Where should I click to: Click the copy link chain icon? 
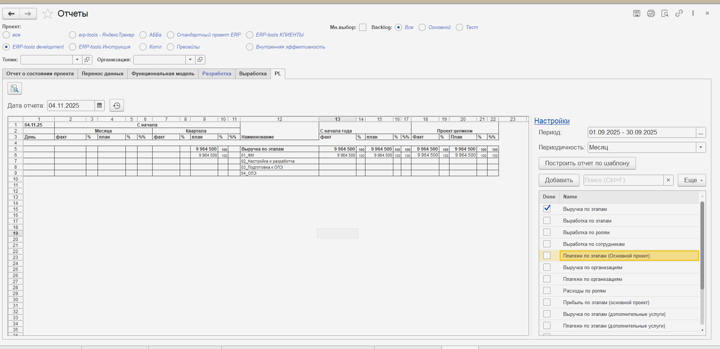(x=679, y=14)
